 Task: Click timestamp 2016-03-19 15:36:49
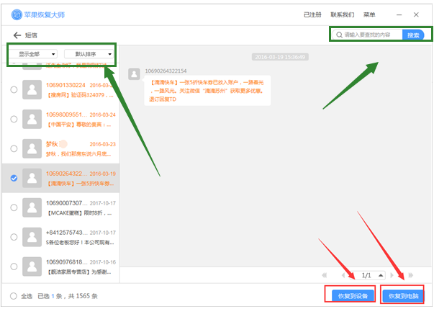pos(280,57)
